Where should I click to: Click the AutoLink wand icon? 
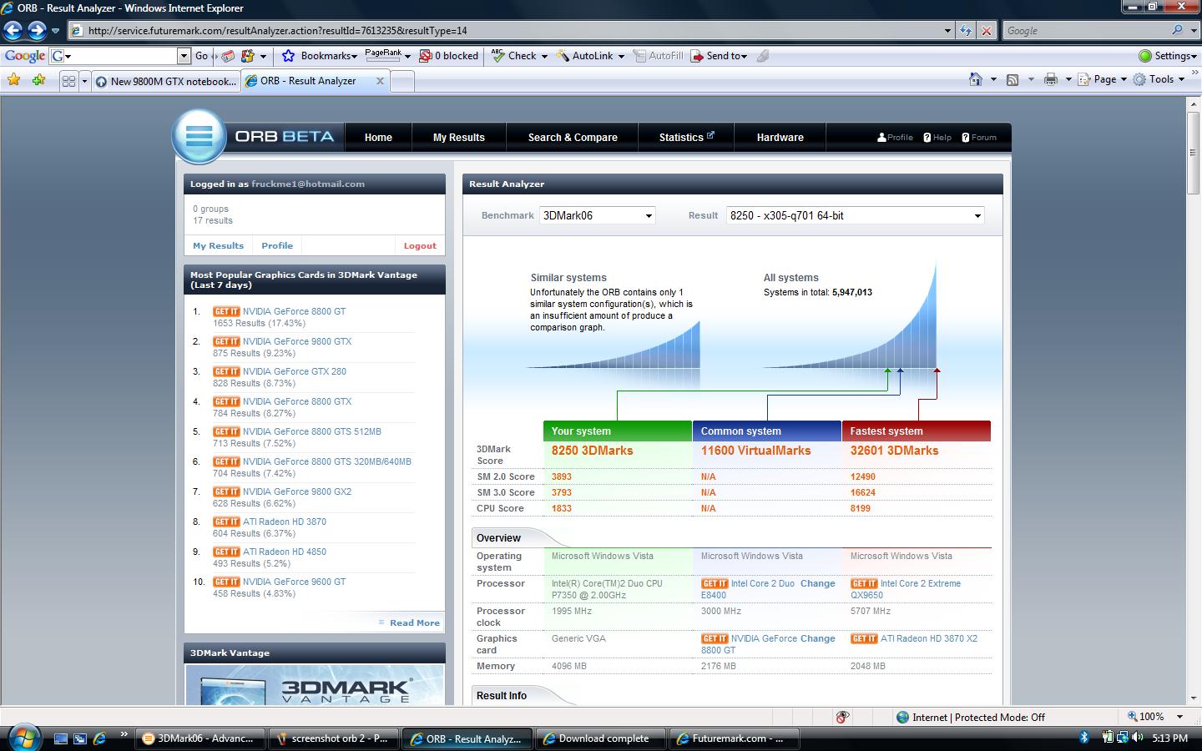(x=563, y=56)
